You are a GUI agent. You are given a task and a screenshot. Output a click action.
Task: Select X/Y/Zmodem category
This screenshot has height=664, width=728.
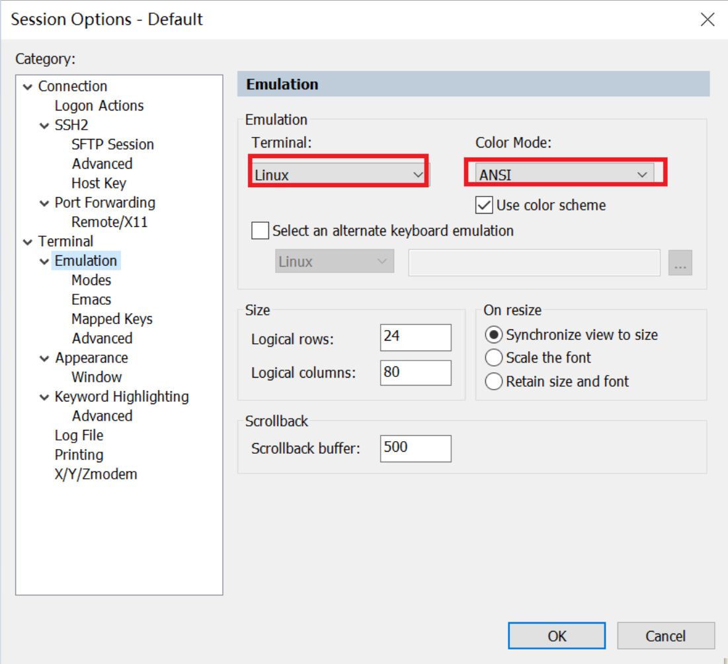[96, 474]
